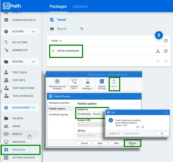Screen dimensions: 173x162
Task: Click the Storage Buckets icon
Action: tap(6, 20)
